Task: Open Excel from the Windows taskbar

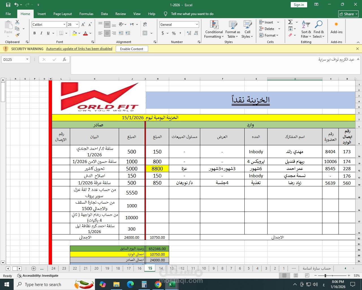Action: pyautogui.click(x=172, y=284)
